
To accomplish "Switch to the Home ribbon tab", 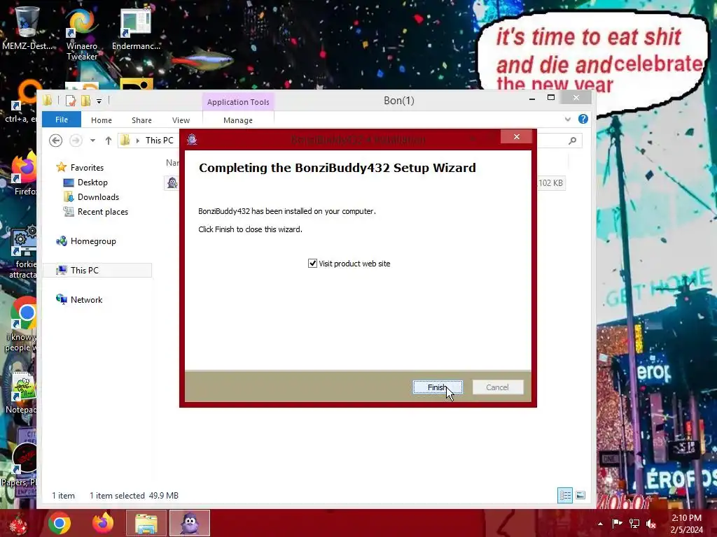I will (x=101, y=120).
